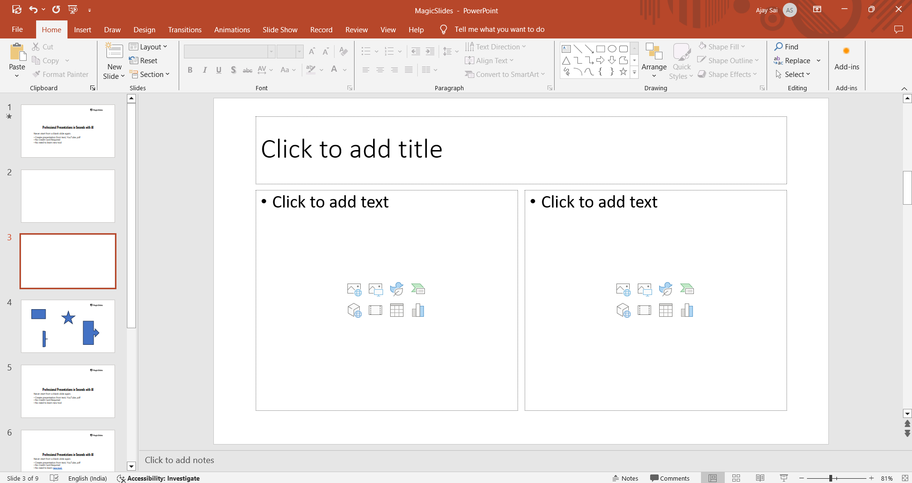
Task: Click the Paste clipboard icon
Action: pyautogui.click(x=18, y=53)
